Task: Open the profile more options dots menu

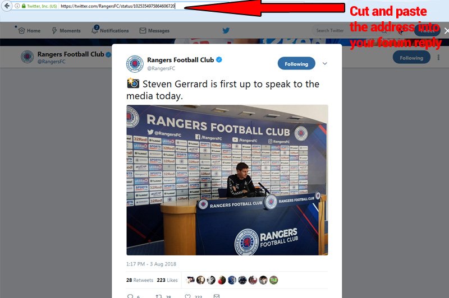Action: (438, 58)
